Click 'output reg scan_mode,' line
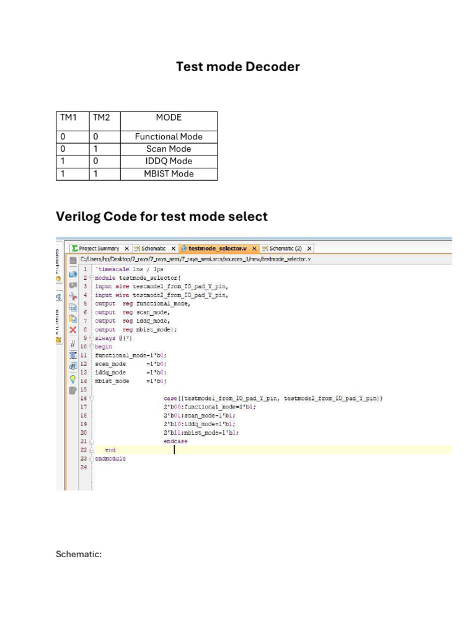476x634 pixels. click(133, 313)
